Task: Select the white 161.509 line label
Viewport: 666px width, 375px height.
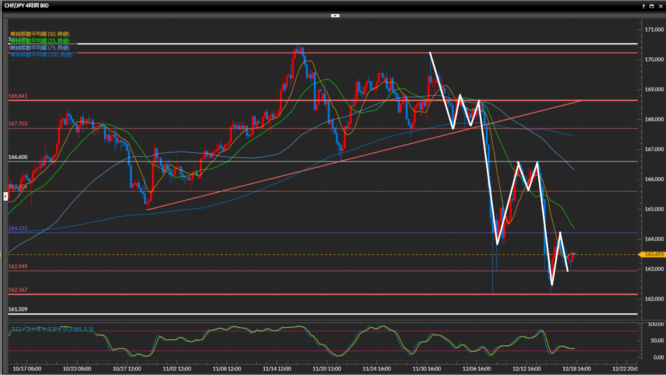Action: click(x=18, y=309)
